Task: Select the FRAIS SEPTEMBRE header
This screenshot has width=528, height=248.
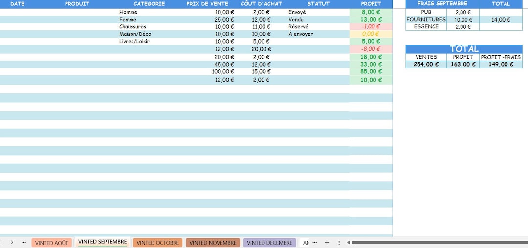Action: coord(442,4)
